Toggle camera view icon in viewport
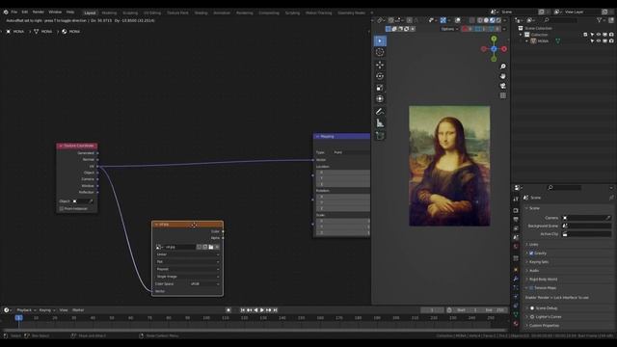This screenshot has height=347, width=617. (503, 86)
